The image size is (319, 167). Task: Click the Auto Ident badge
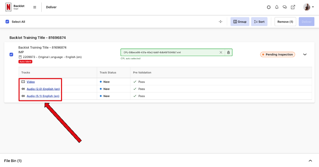(x=26, y=62)
